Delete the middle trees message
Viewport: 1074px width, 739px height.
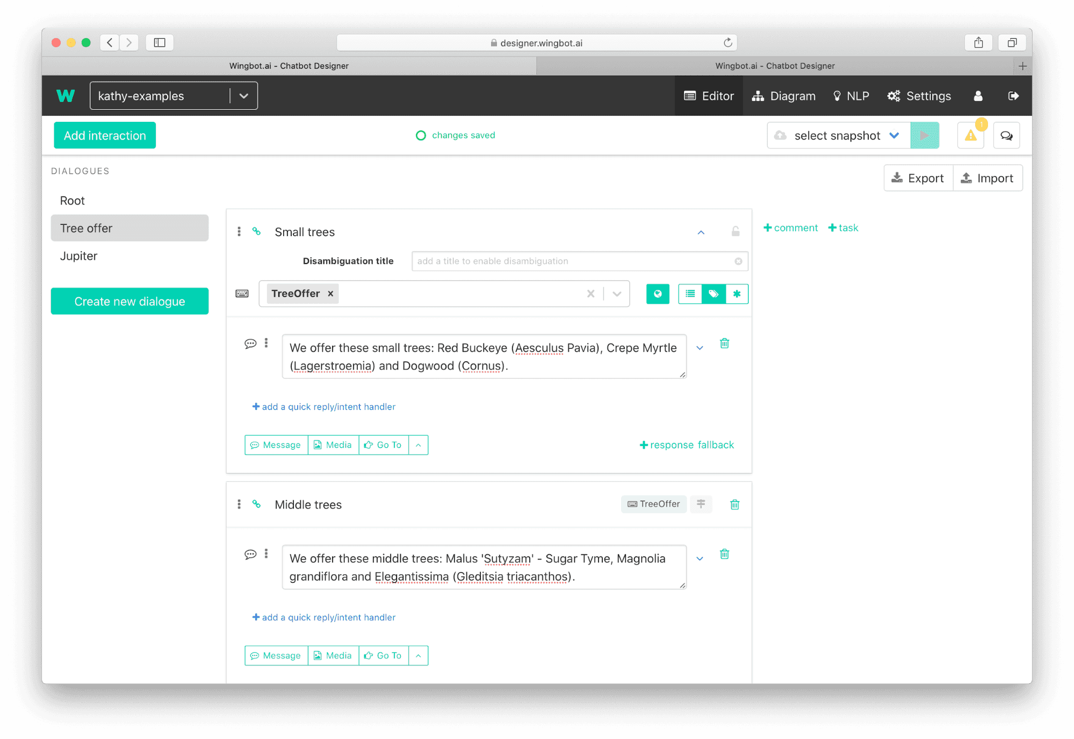click(724, 554)
